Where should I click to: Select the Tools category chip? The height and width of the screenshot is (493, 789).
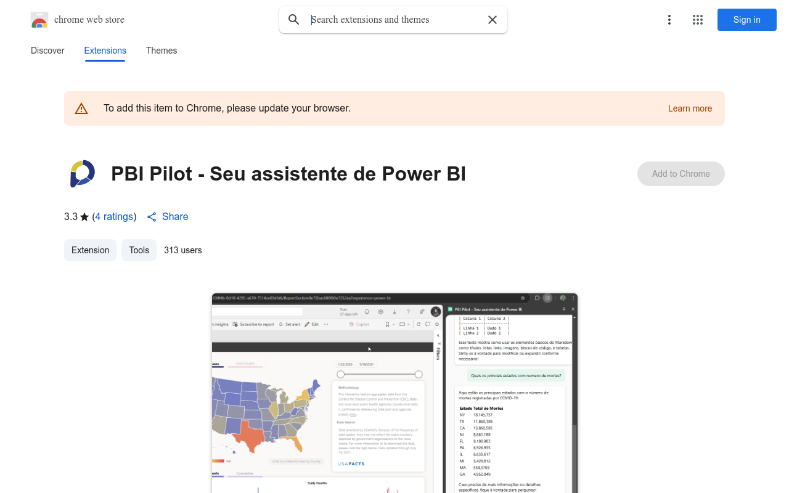pyautogui.click(x=139, y=250)
